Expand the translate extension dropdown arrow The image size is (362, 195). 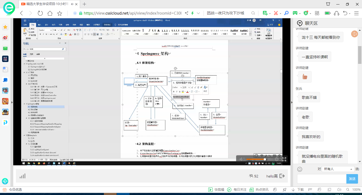(x=270, y=14)
